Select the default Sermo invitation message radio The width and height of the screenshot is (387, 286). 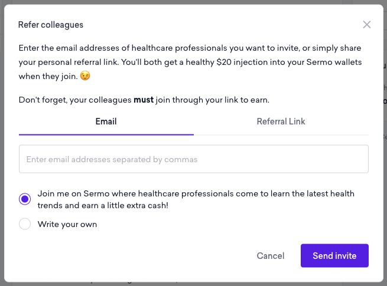pyautogui.click(x=25, y=199)
